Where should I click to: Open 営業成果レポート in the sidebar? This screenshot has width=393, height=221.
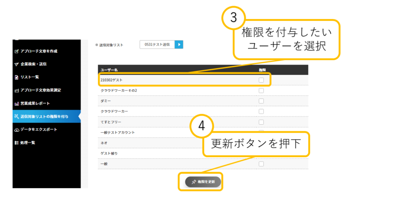tap(35, 104)
